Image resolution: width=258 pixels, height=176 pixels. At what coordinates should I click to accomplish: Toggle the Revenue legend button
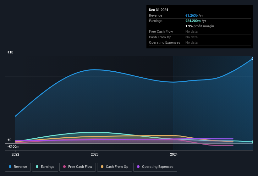click(18, 167)
